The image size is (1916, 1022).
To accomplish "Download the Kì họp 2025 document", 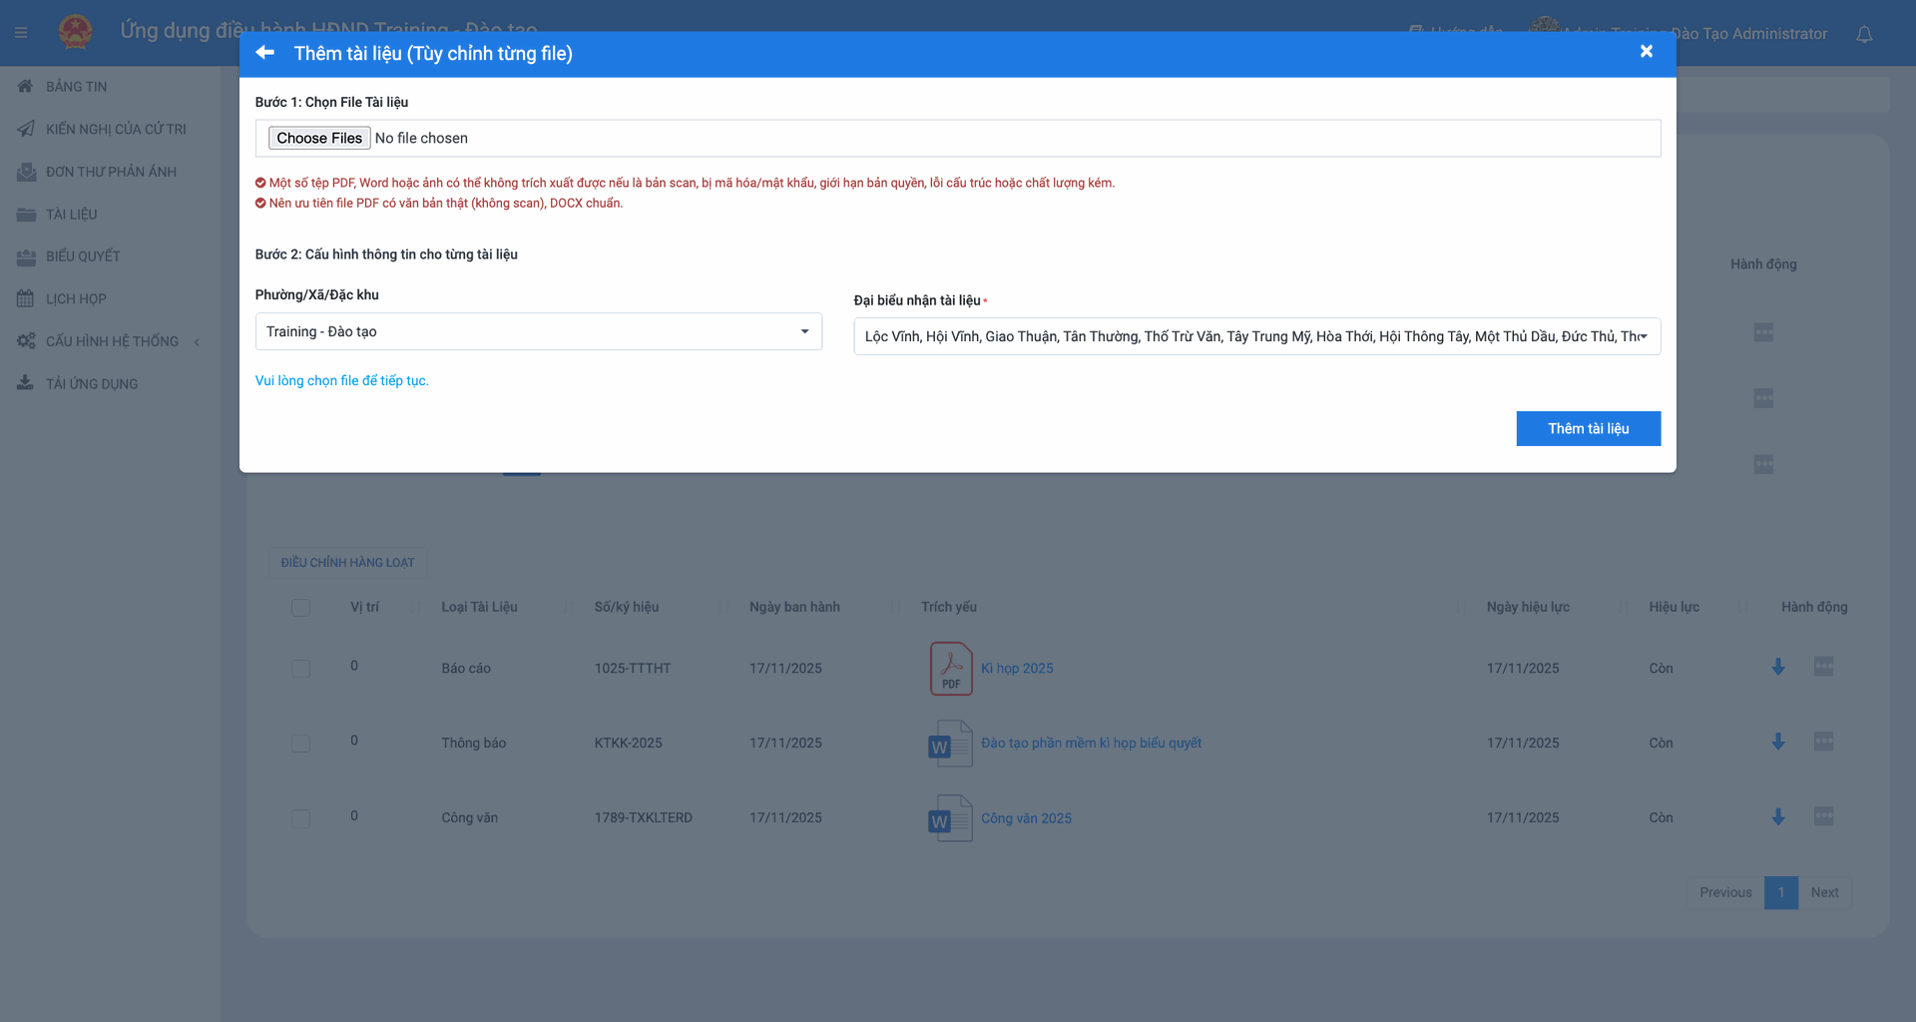I will [1777, 668].
